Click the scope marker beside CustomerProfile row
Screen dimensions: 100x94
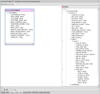(62, 11)
